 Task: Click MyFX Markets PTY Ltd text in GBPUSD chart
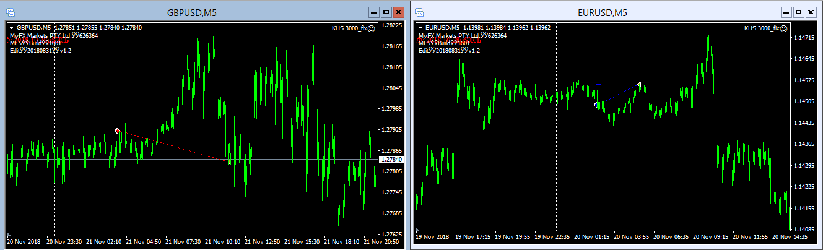40,36
